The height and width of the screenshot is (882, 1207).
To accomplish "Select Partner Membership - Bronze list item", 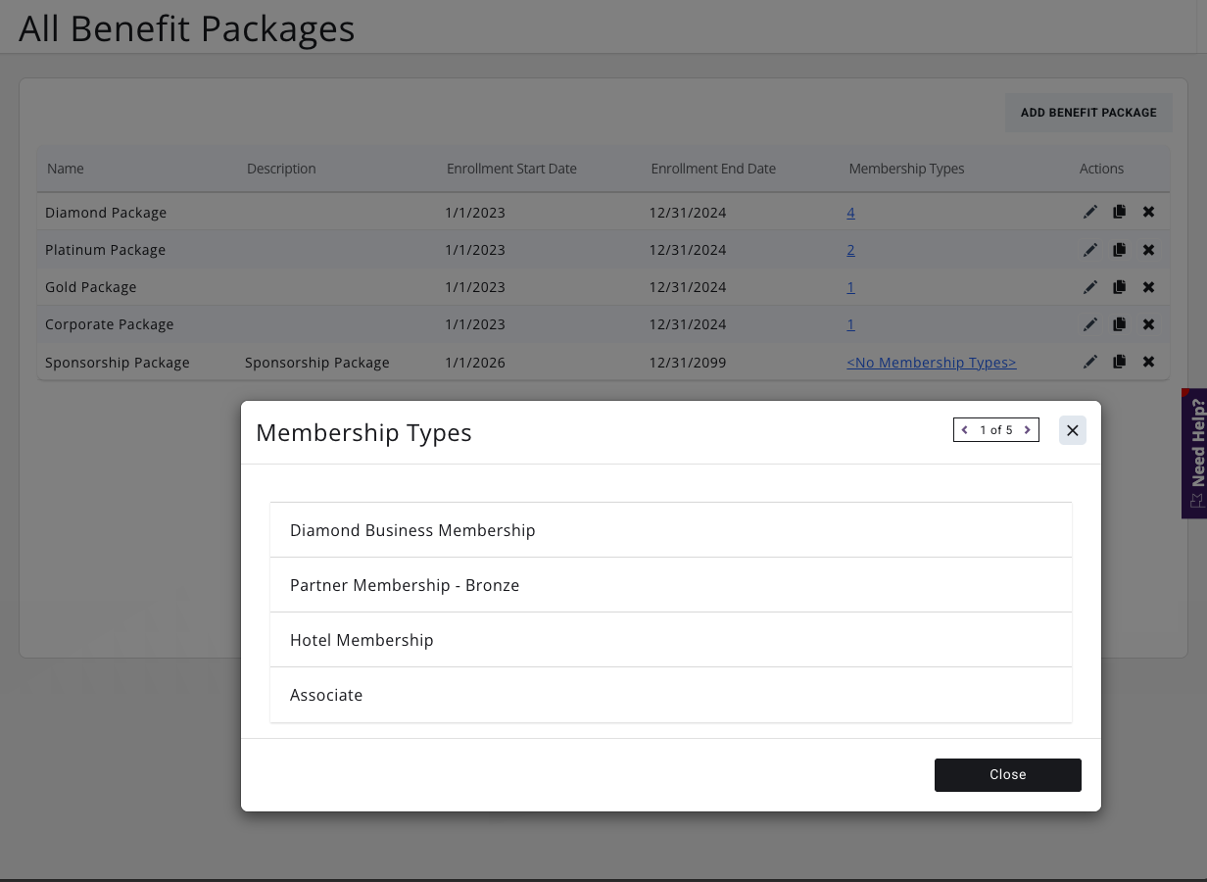I will 671,585.
